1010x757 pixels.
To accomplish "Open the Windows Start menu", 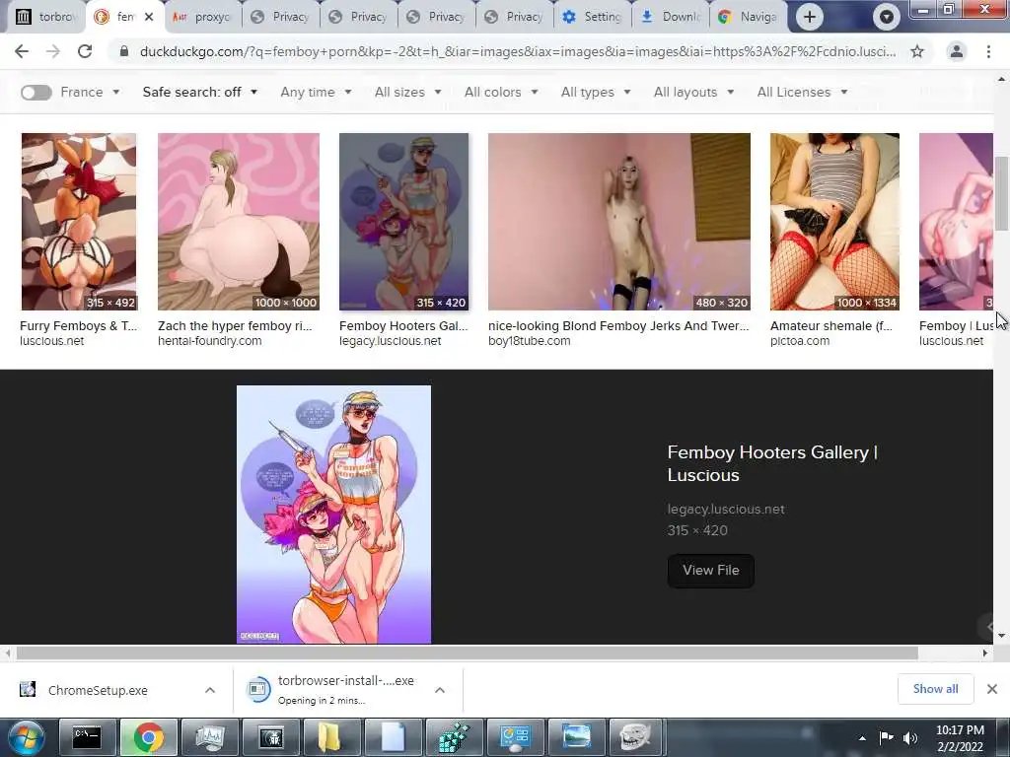I will coord(27,737).
